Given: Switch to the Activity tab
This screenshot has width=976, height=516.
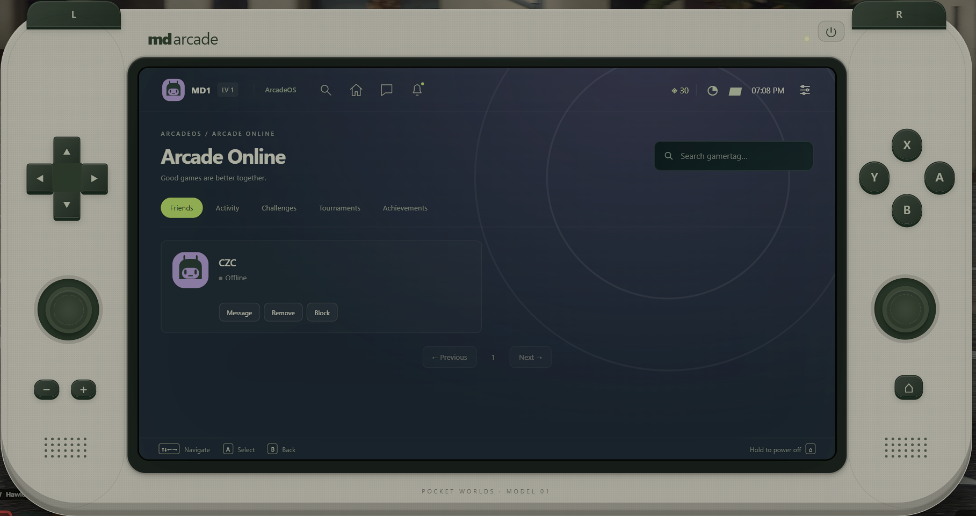Looking at the screenshot, I should 227,208.
